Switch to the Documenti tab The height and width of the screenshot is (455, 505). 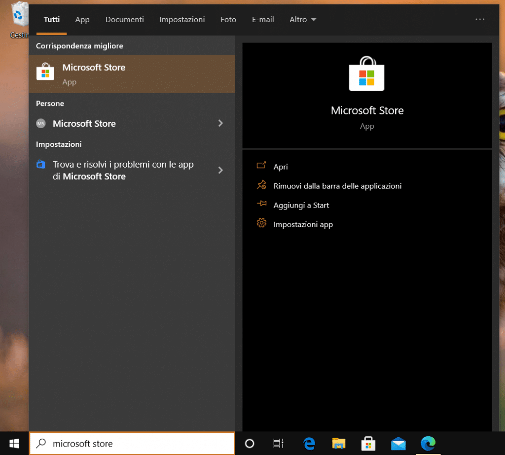pyautogui.click(x=125, y=20)
